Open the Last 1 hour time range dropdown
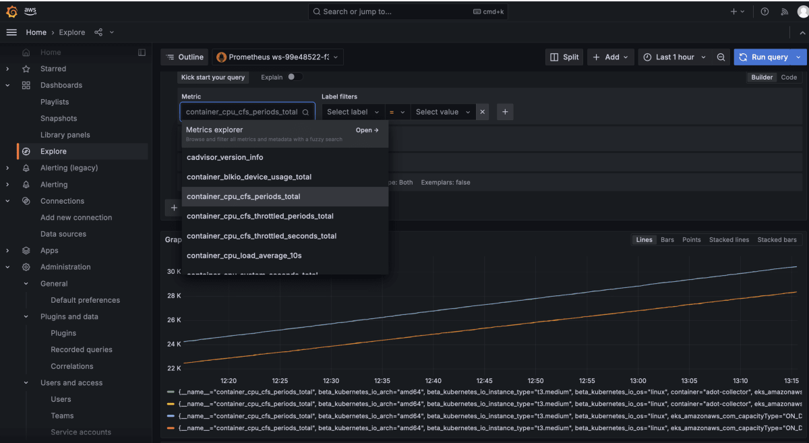This screenshot has width=809, height=443. [x=673, y=57]
